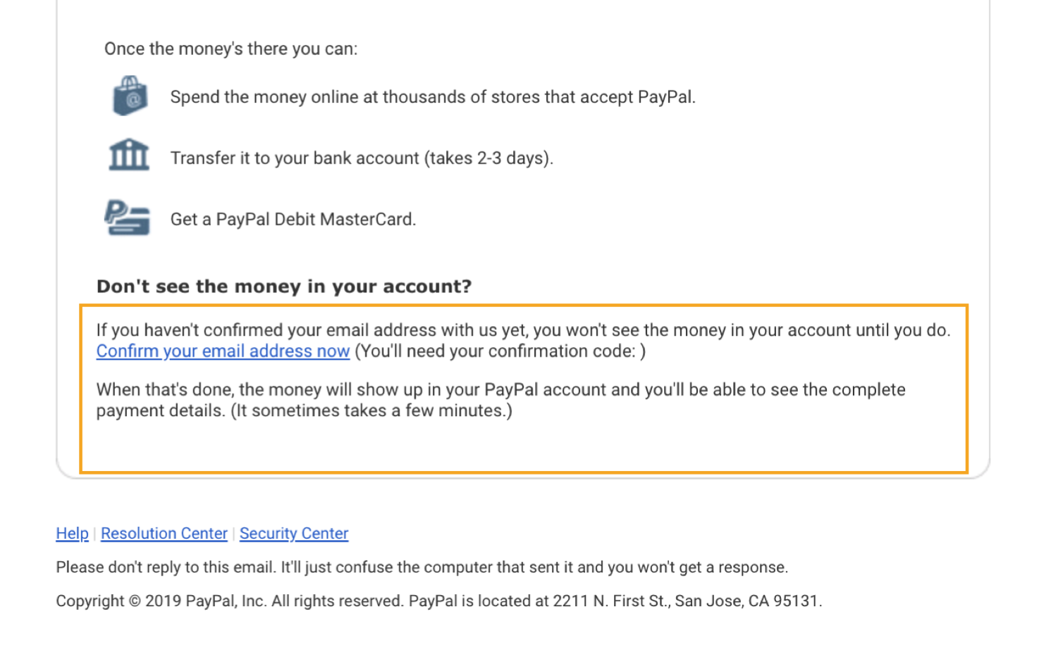Open the Confirm your email address now link

(x=223, y=351)
